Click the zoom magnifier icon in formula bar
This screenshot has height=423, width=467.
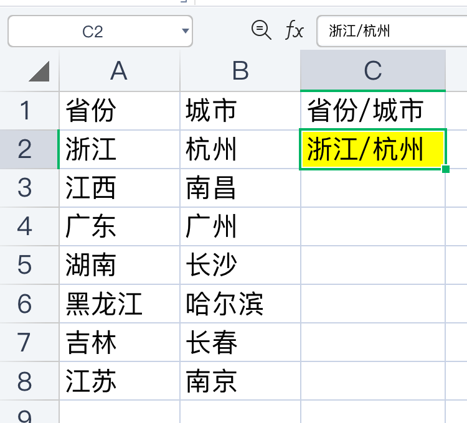[x=261, y=30]
